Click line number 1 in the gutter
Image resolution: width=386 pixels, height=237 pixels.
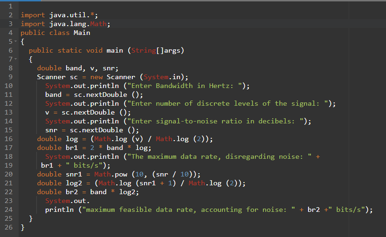[10, 6]
